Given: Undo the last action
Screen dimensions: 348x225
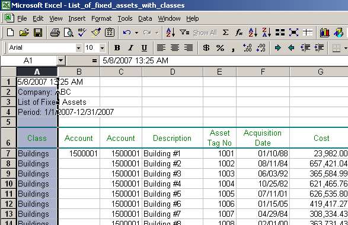Looking at the screenshot, I should coord(127,33).
